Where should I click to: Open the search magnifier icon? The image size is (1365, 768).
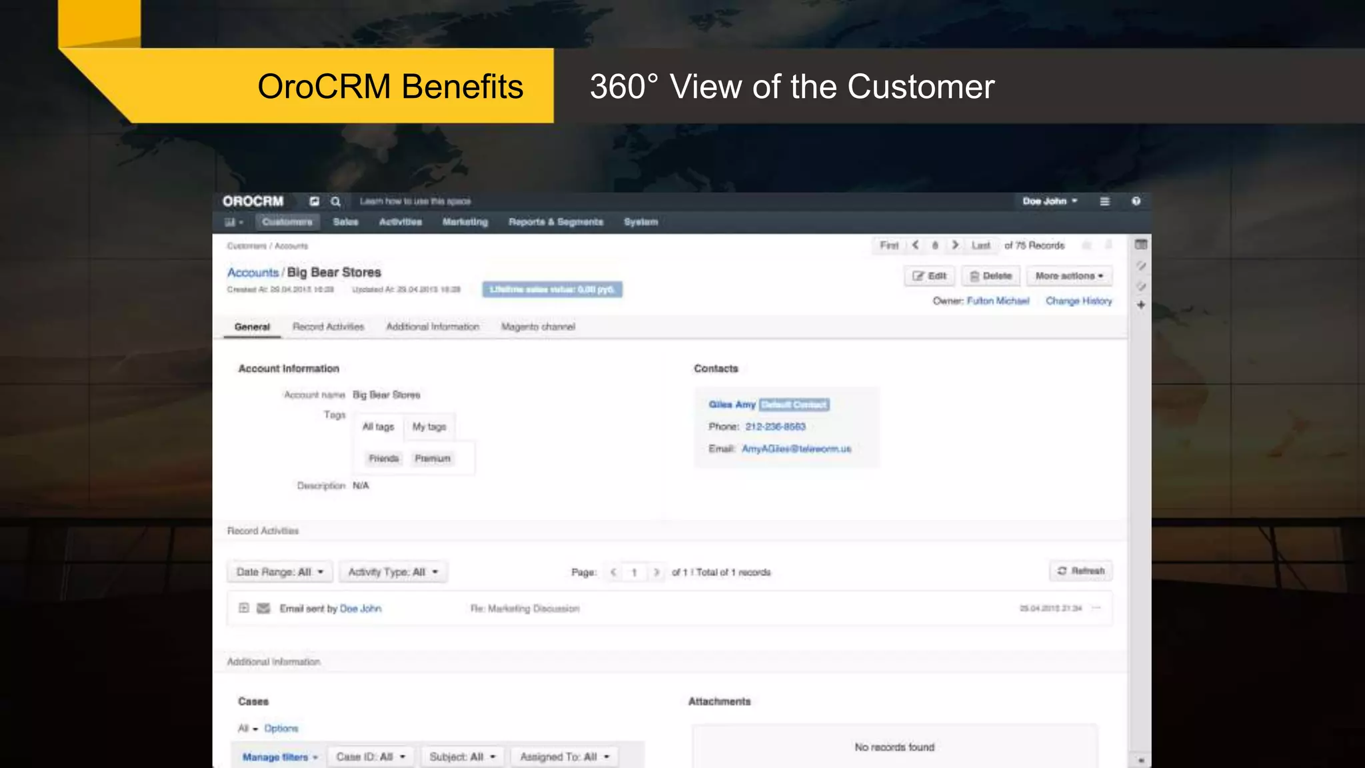[335, 201]
